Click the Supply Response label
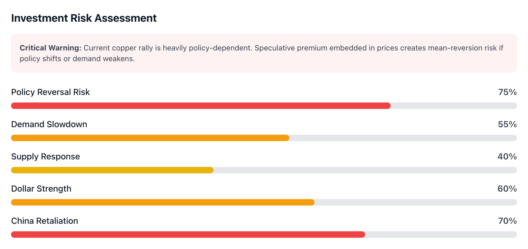 45,156
